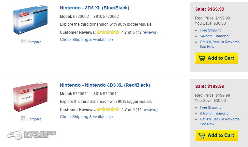Viewport: 248px width, 147px height.
Task: Open 6-Month Financing link for Red/Black model
Action: [x=214, y=113]
